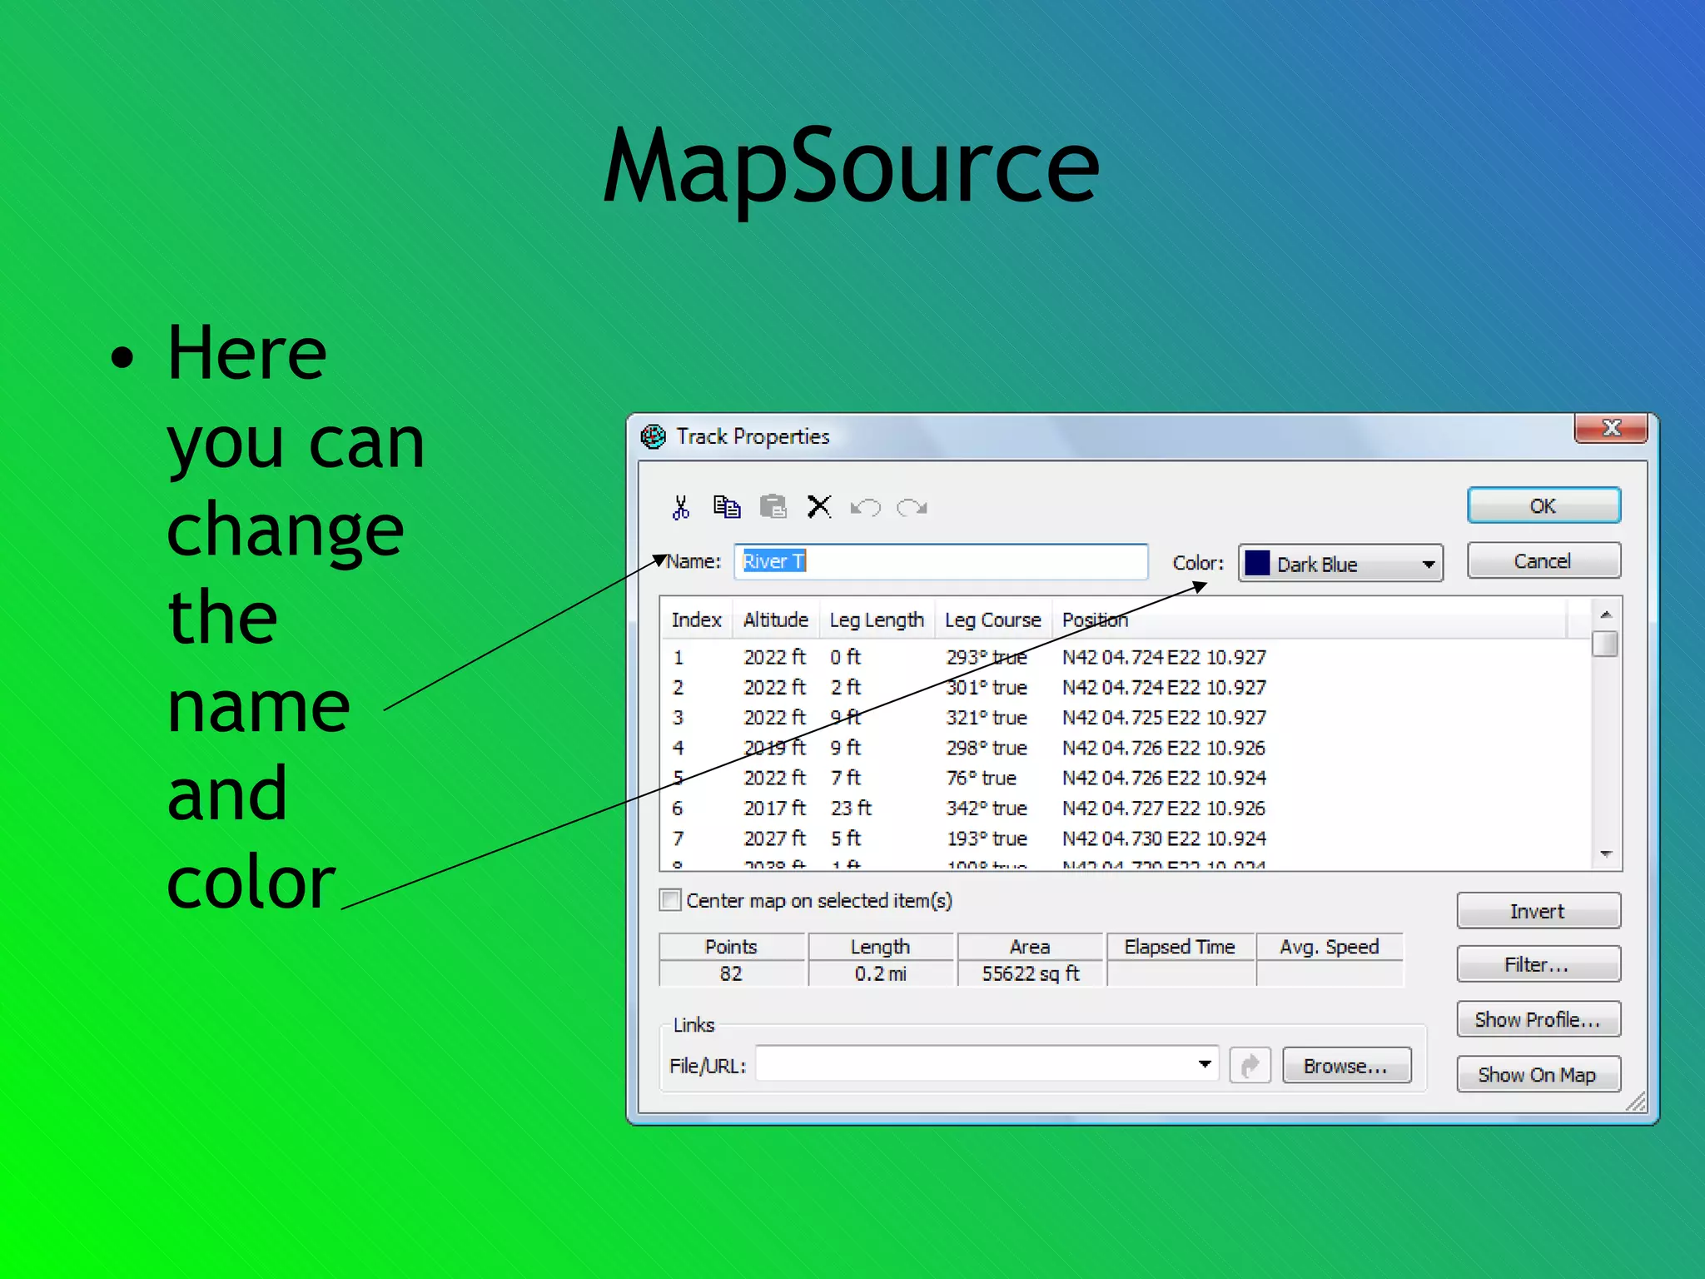1705x1279 pixels.
Task: Select row with 23 ft leg length
Action: point(1126,808)
